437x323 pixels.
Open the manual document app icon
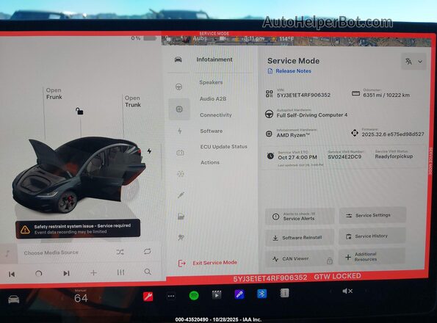point(284,293)
